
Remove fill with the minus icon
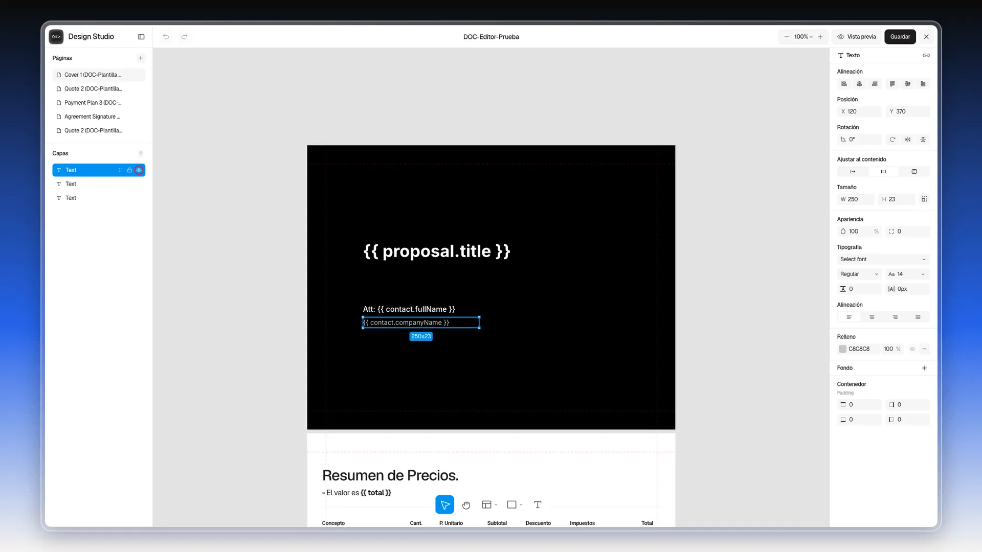924,349
